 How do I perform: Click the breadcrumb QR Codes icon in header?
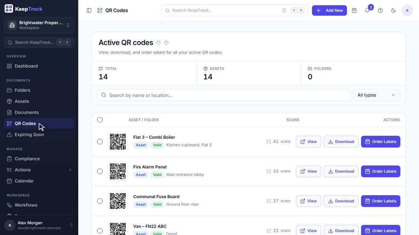[100, 10]
